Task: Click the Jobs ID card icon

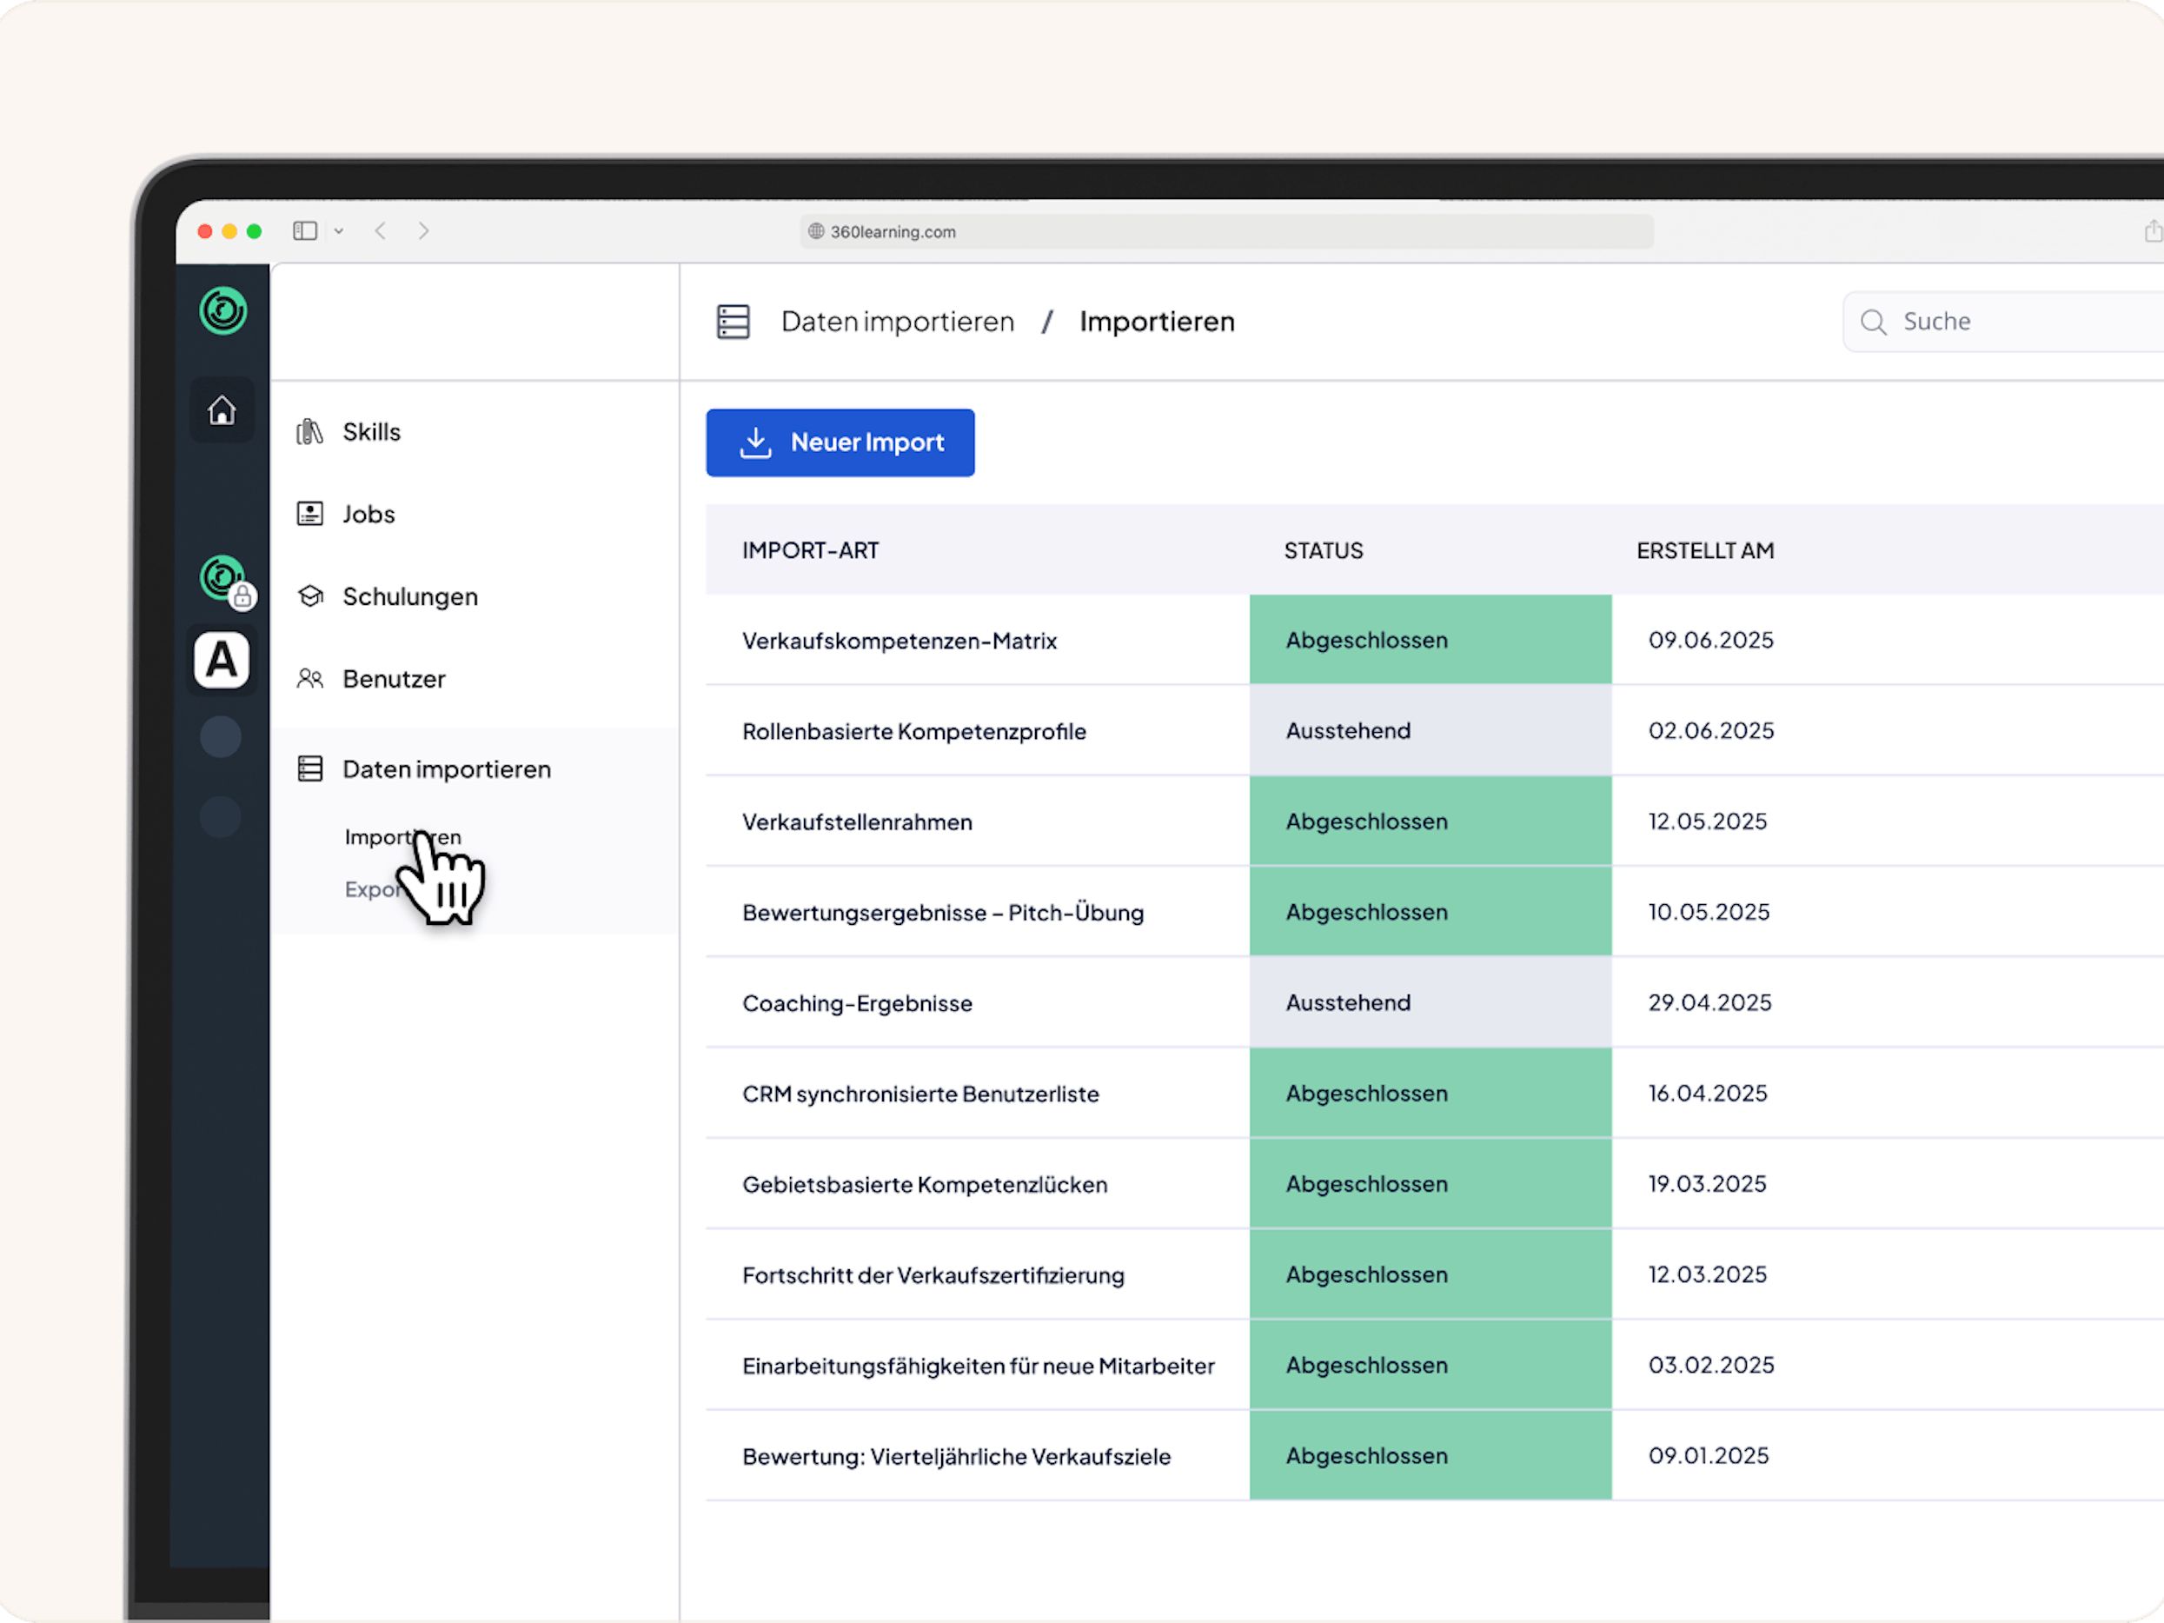Action: click(x=310, y=514)
